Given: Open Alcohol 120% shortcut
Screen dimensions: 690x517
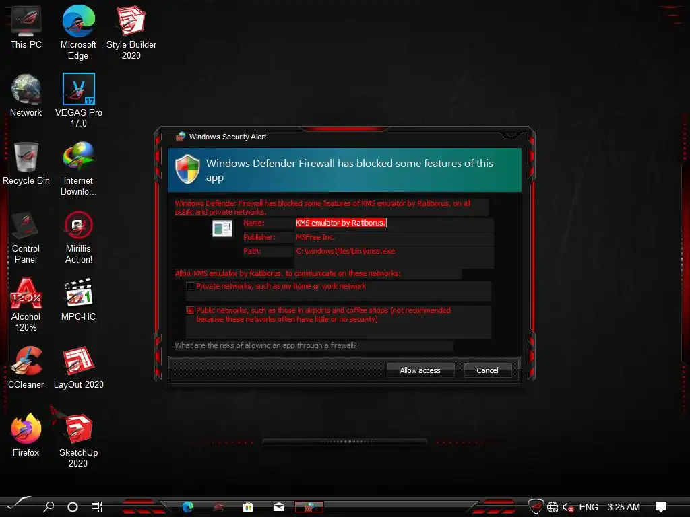Looking at the screenshot, I should [x=26, y=305].
